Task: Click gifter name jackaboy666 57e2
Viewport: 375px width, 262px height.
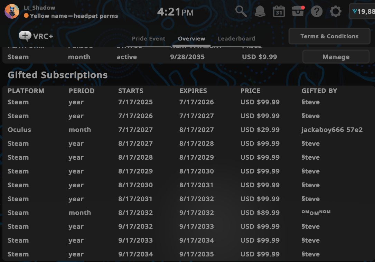Action: coord(332,130)
